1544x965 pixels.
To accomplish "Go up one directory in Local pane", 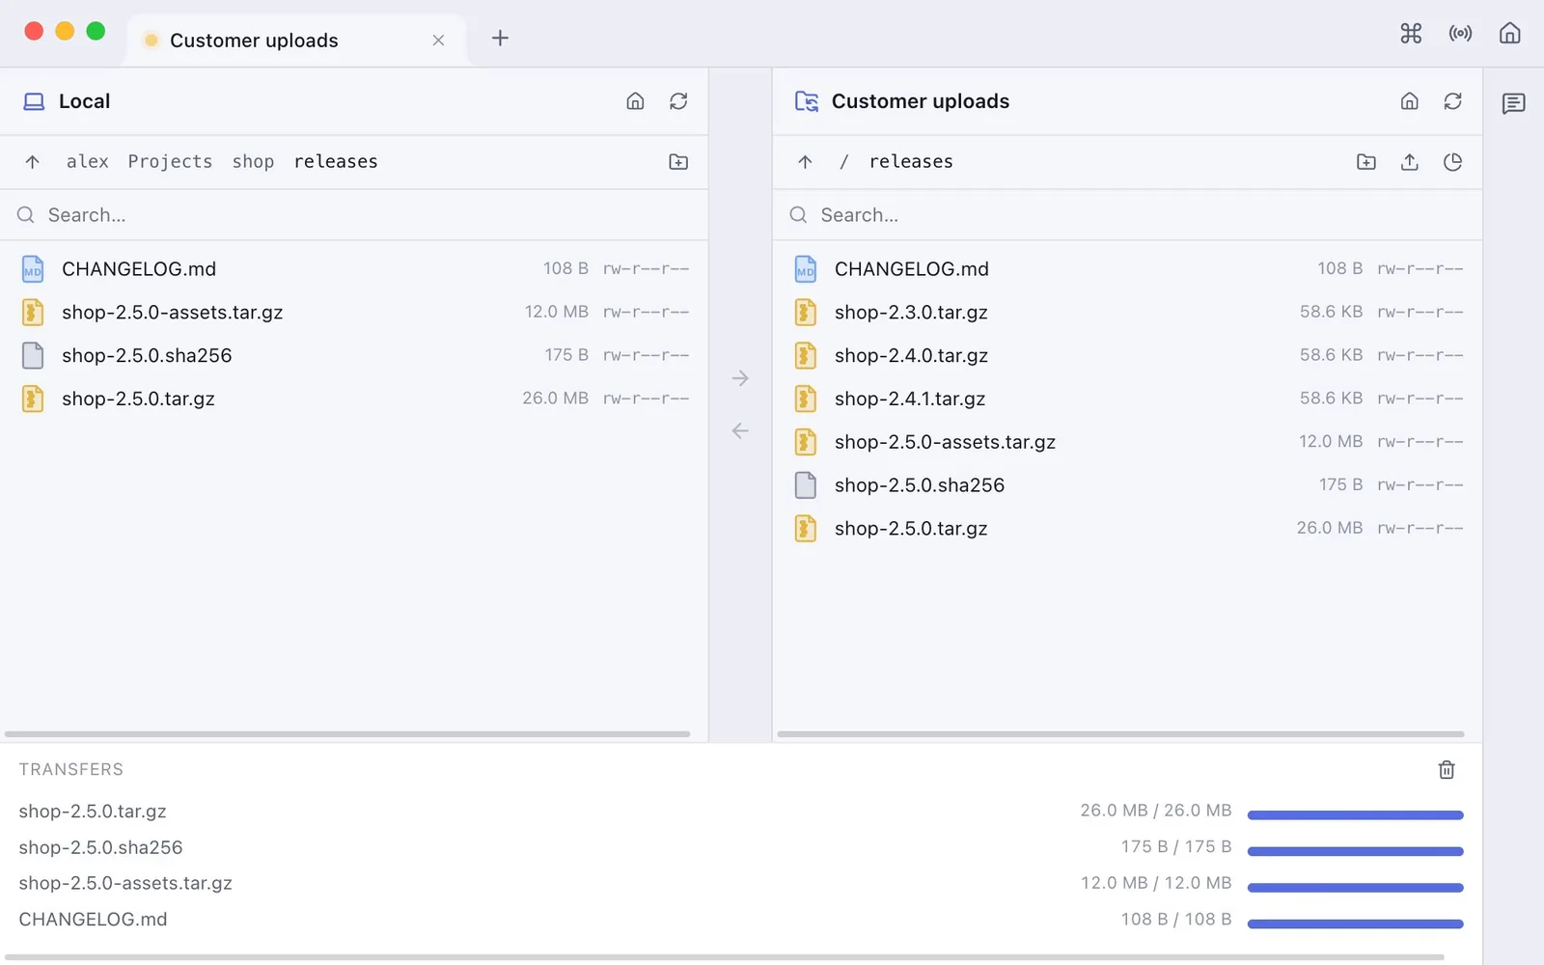I will (x=33, y=162).
